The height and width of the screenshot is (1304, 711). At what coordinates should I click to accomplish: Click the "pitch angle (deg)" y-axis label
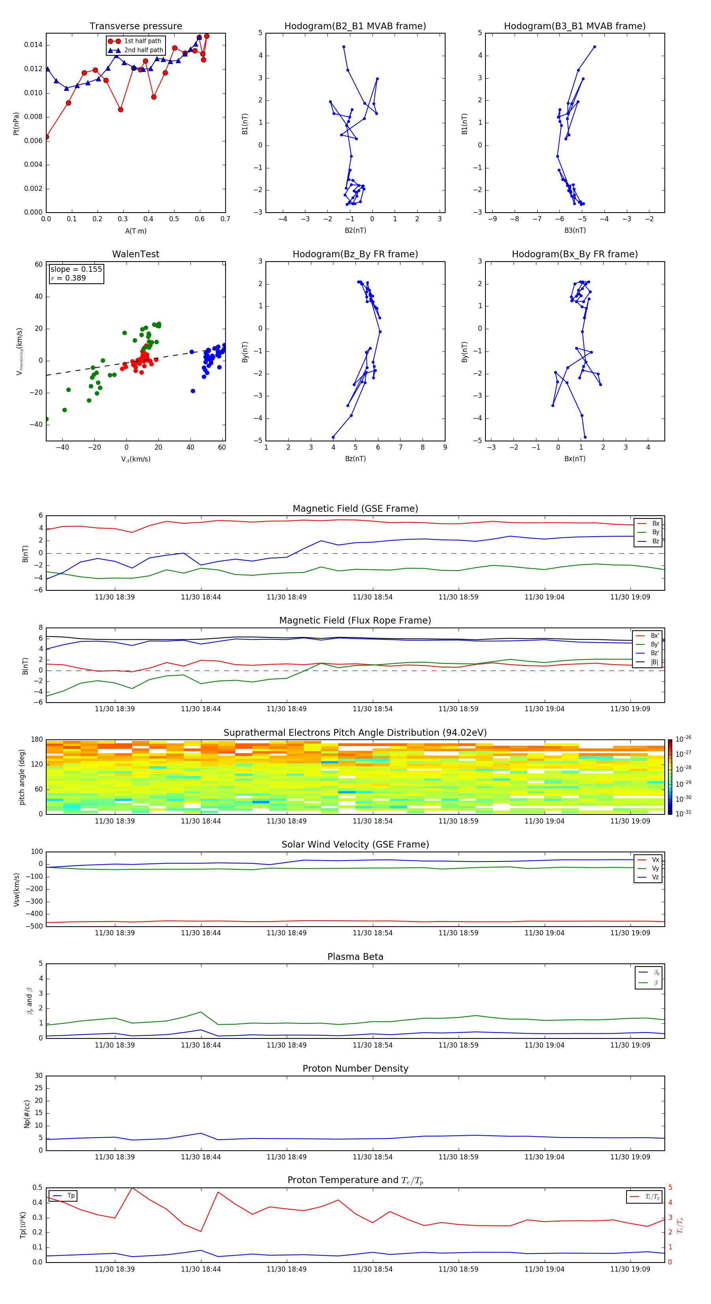(x=22, y=777)
